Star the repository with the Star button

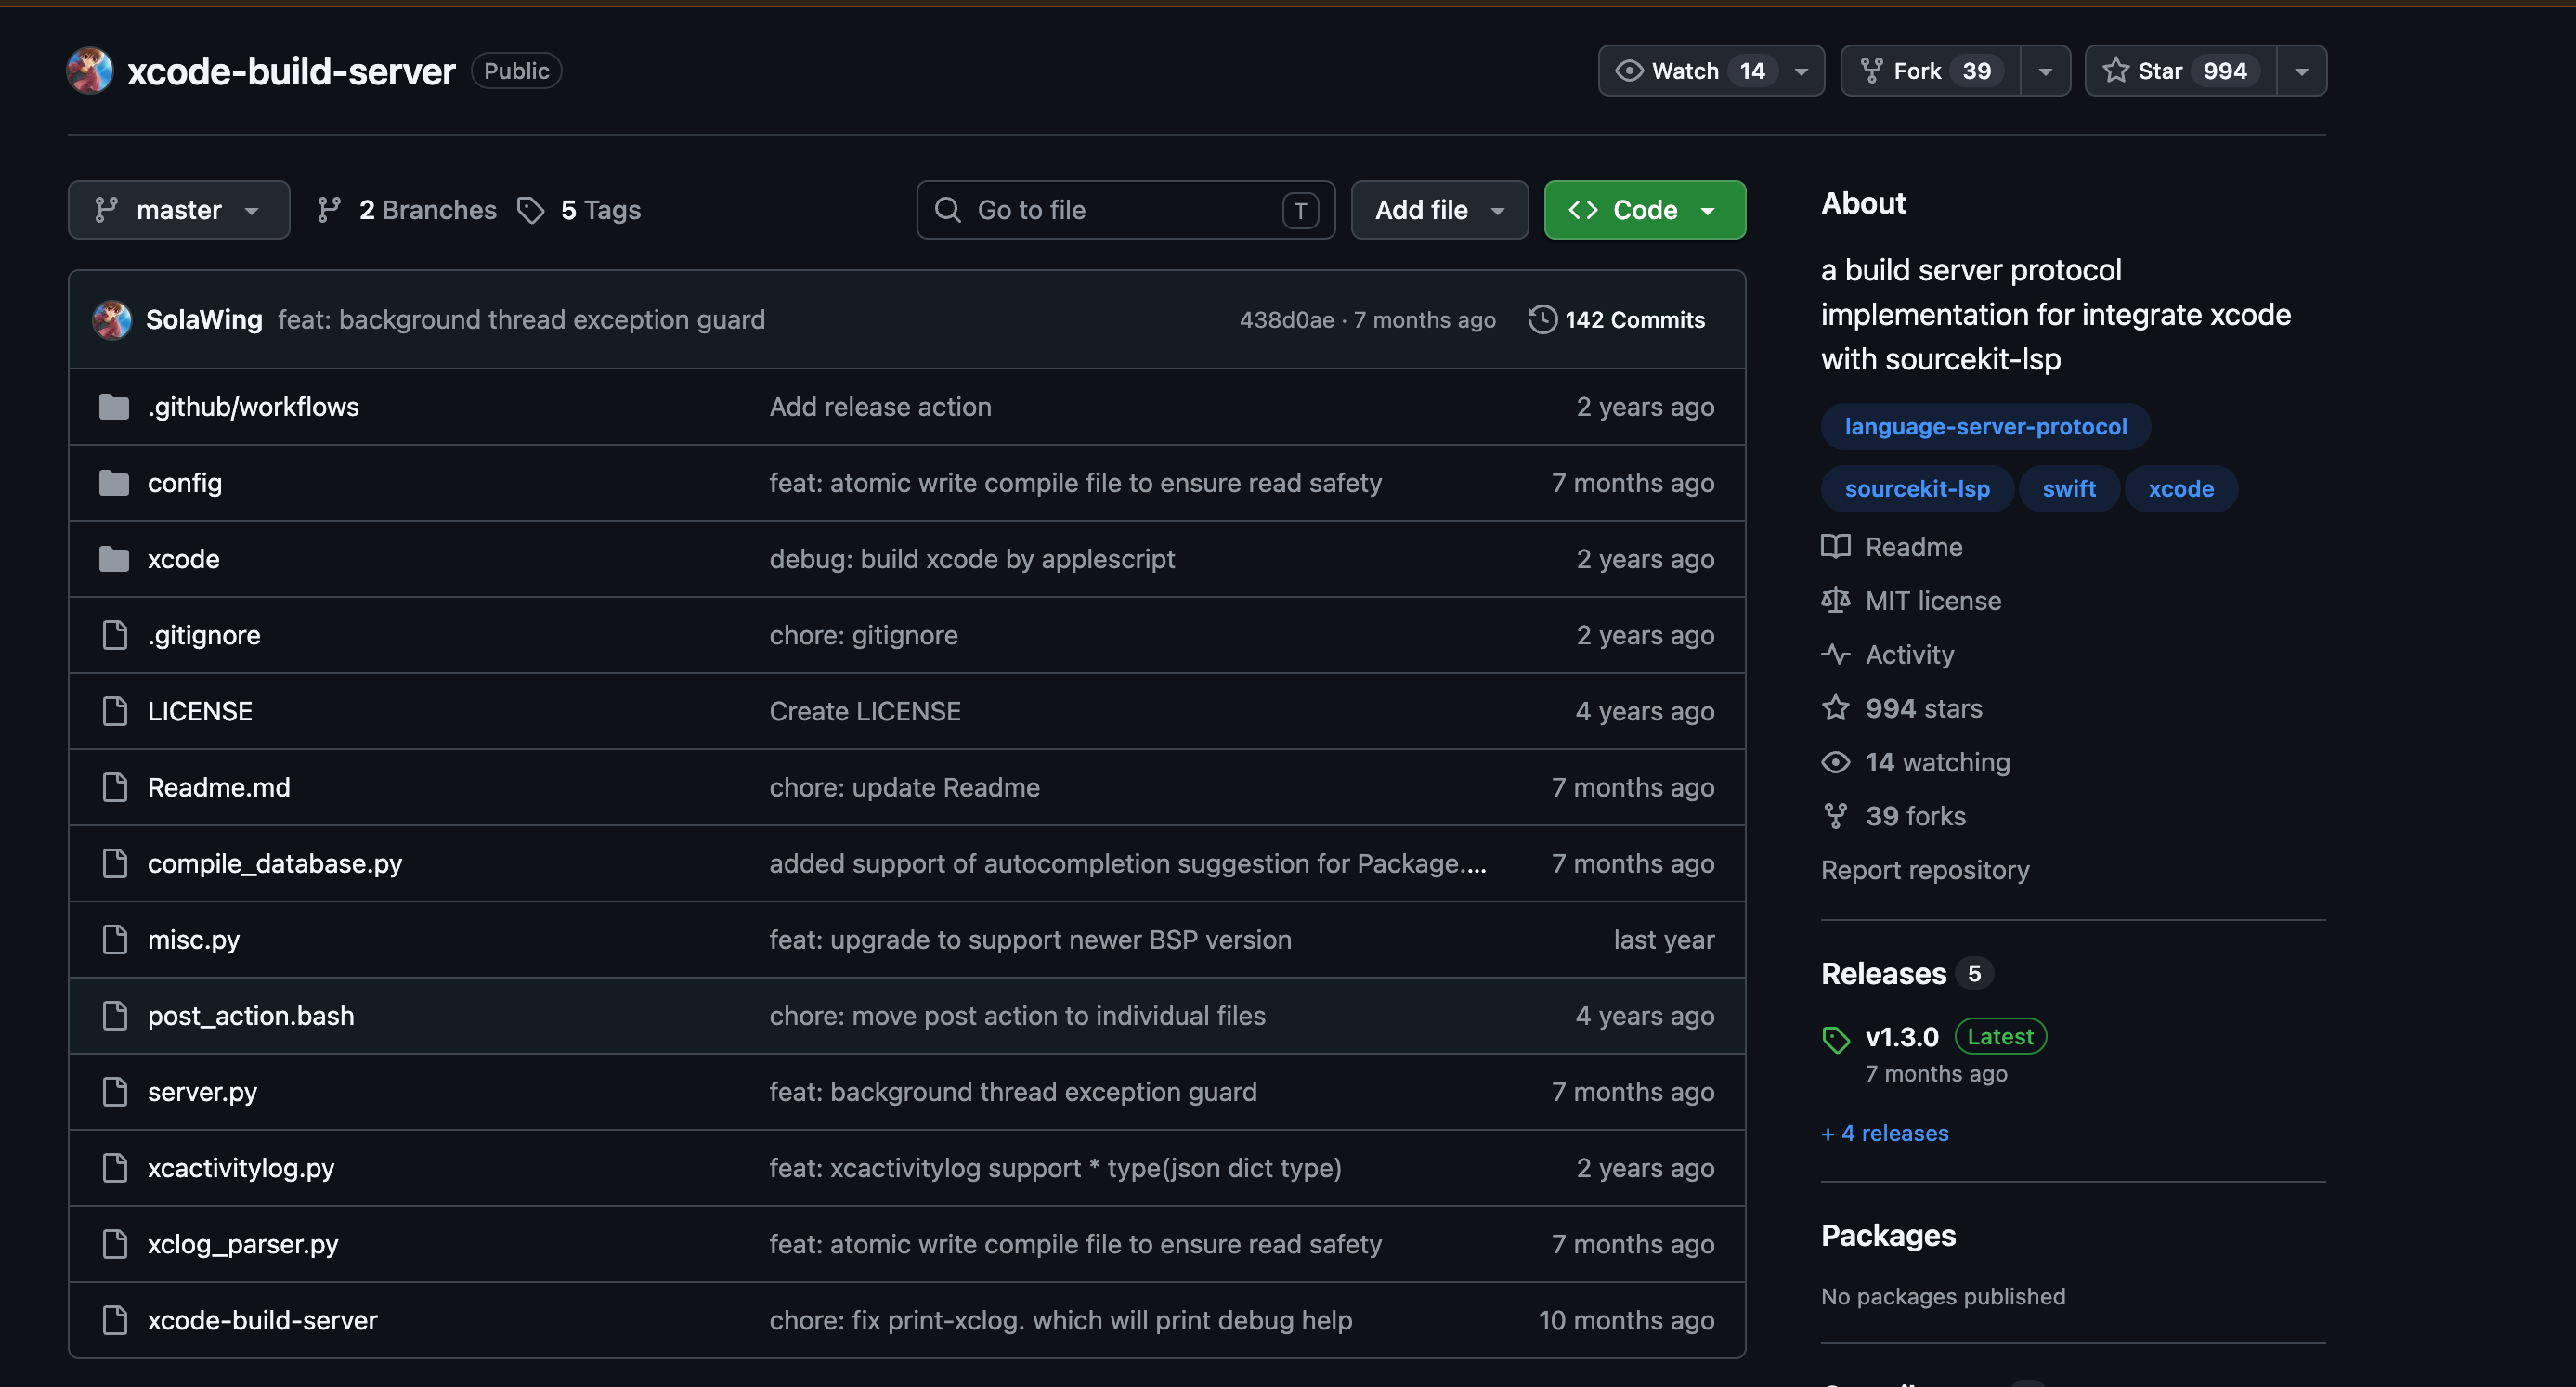(x=2181, y=71)
